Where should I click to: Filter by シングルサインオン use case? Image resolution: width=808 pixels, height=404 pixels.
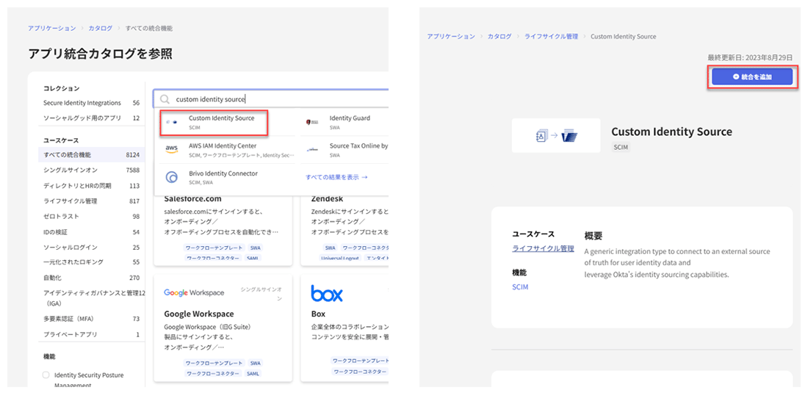click(x=70, y=170)
